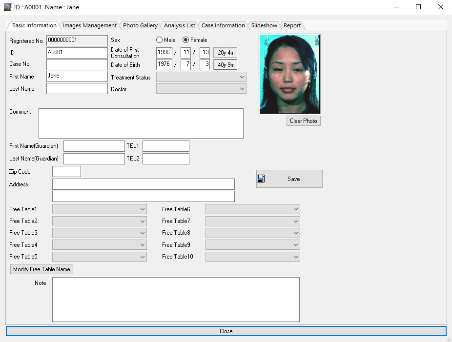Close the window with X button
This screenshot has width=452, height=342.
tap(440, 7)
